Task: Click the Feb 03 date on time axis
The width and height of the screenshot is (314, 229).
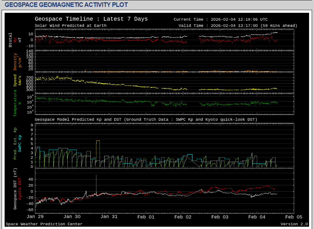Action: point(220,217)
